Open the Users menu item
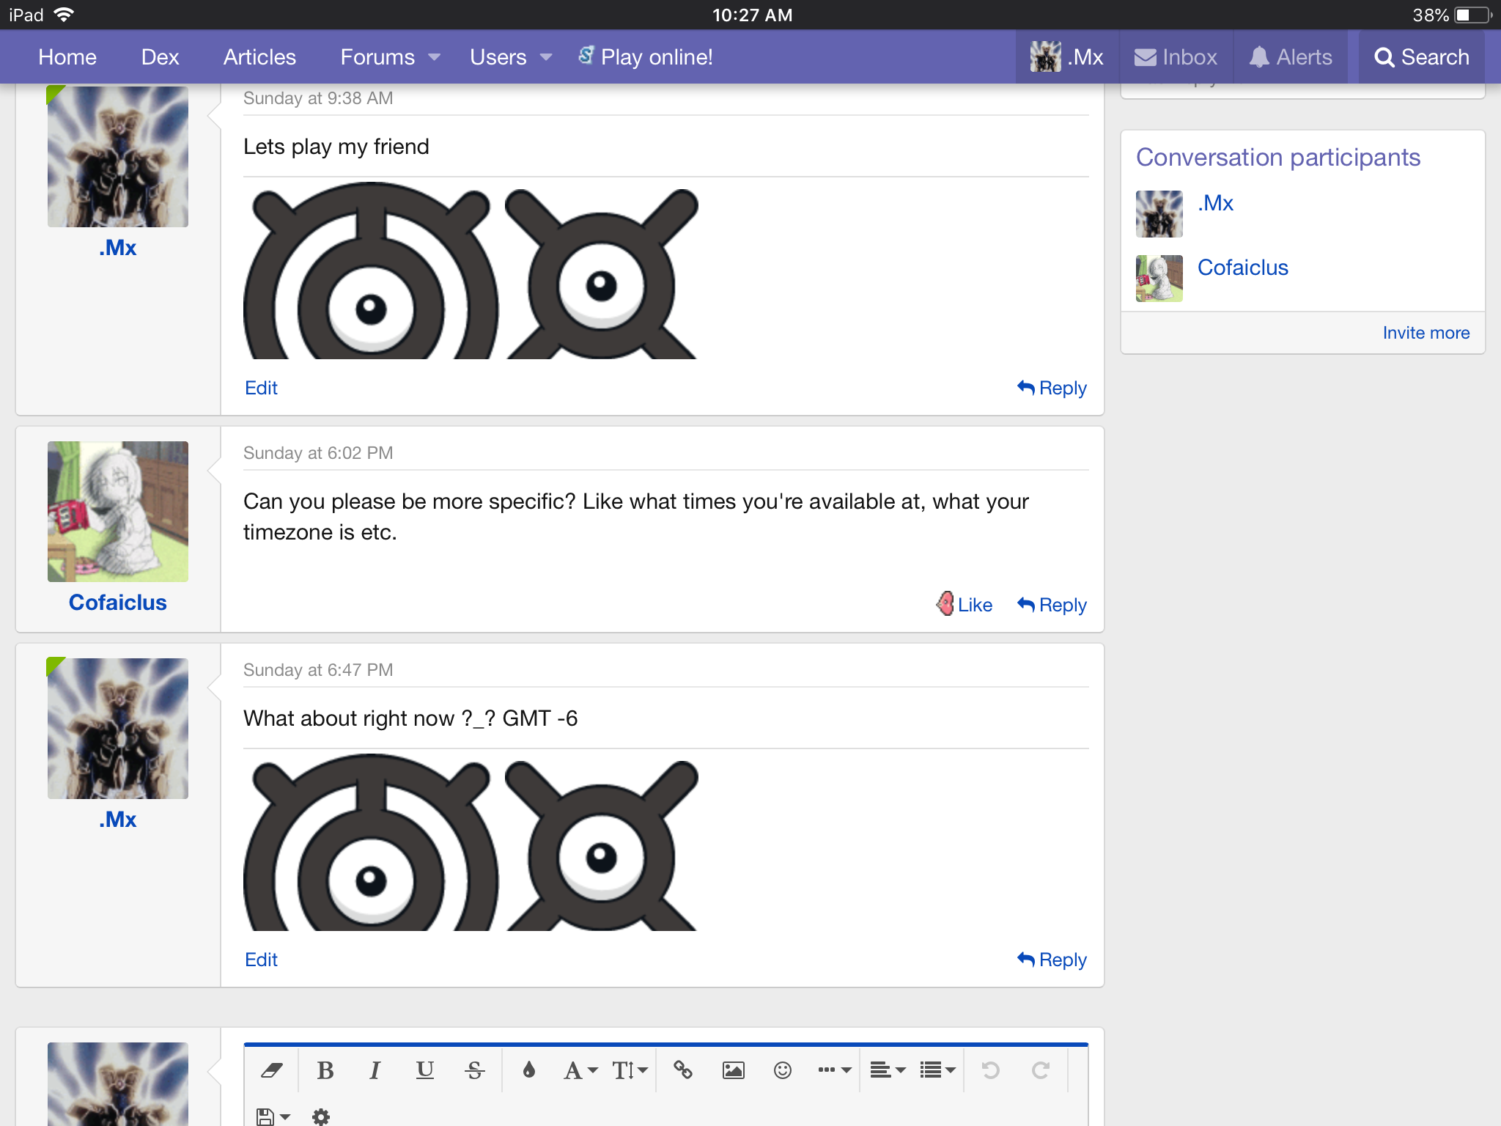The width and height of the screenshot is (1501, 1126). pyautogui.click(x=498, y=57)
